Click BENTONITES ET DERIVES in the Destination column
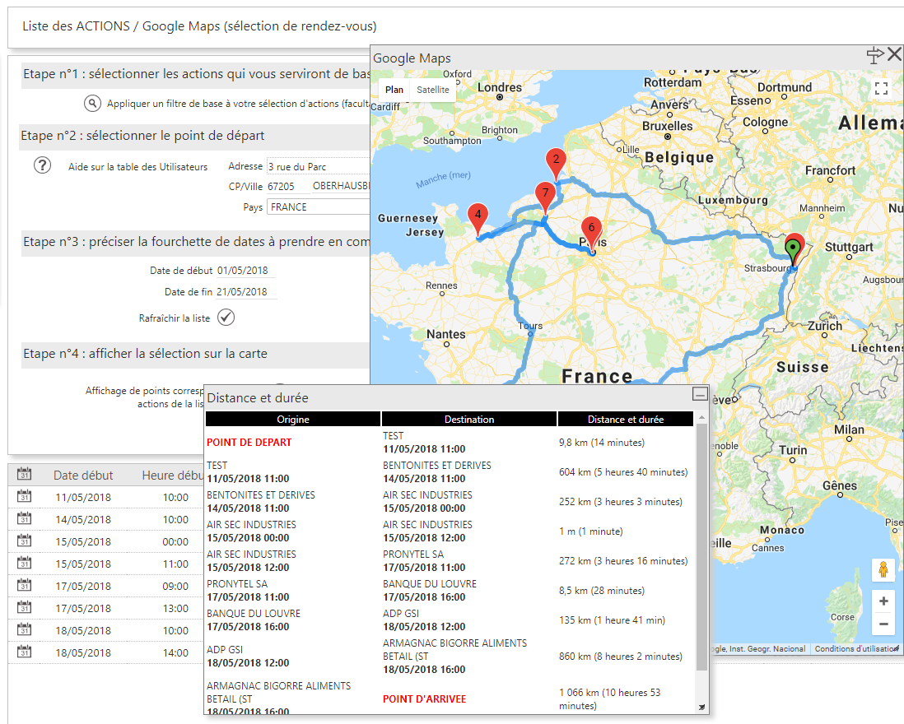This screenshot has height=724, width=904. pyautogui.click(x=437, y=466)
